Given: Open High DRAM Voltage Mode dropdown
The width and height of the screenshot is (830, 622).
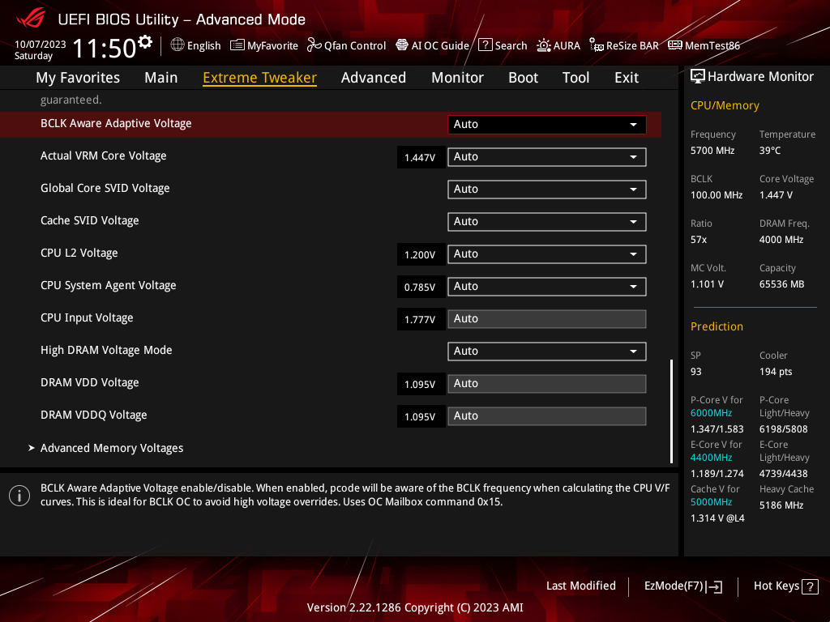Looking at the screenshot, I should point(547,351).
